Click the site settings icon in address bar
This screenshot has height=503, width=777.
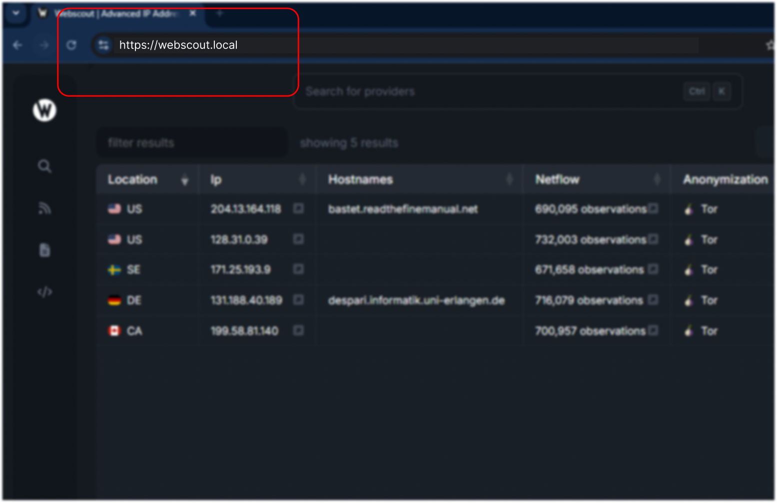coord(103,45)
